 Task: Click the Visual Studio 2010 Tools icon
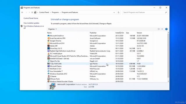click(49, 56)
